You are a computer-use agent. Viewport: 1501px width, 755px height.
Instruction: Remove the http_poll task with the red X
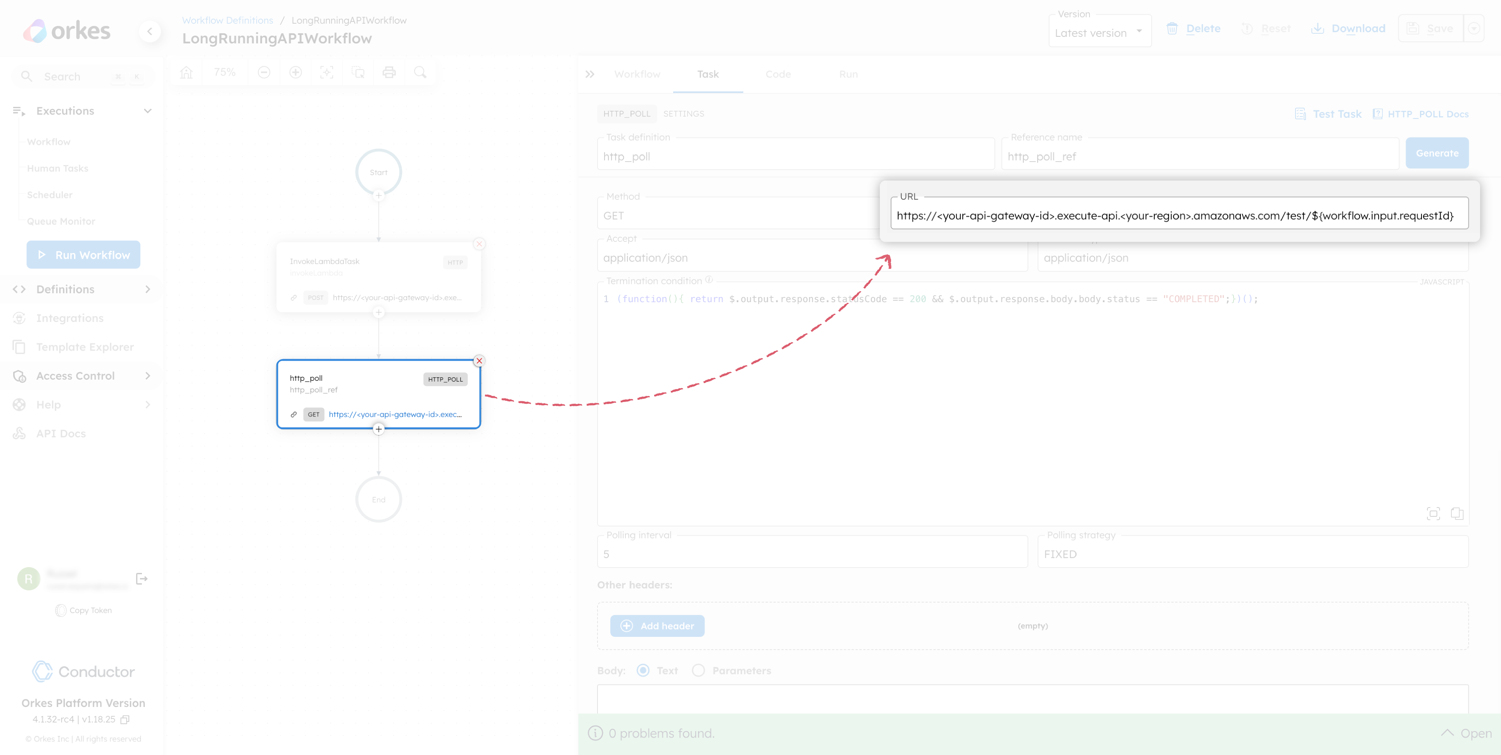[479, 360]
